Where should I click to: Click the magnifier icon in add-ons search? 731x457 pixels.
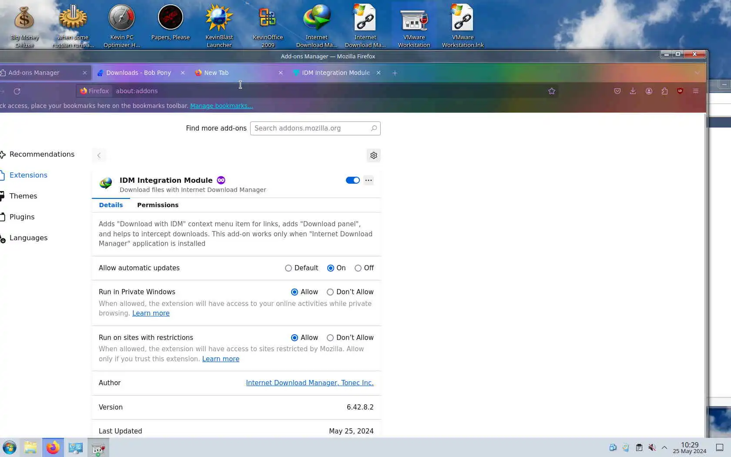coord(374,128)
